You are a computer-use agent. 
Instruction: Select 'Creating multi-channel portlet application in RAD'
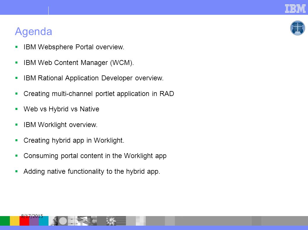[x=99, y=94]
